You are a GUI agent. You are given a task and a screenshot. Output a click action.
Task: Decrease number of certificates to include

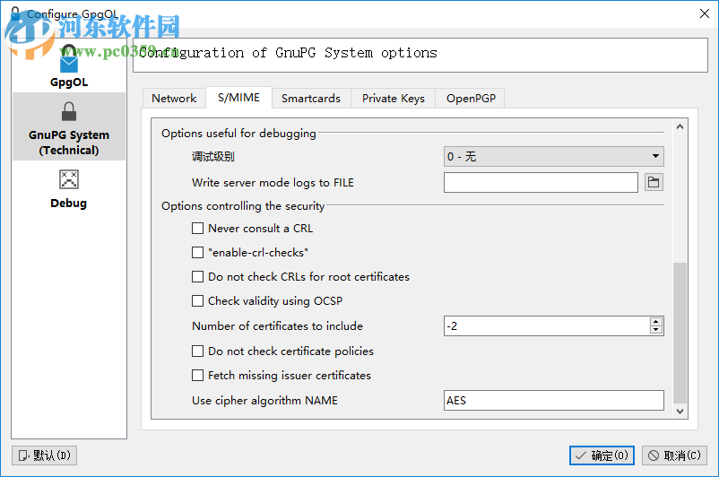coord(656,330)
